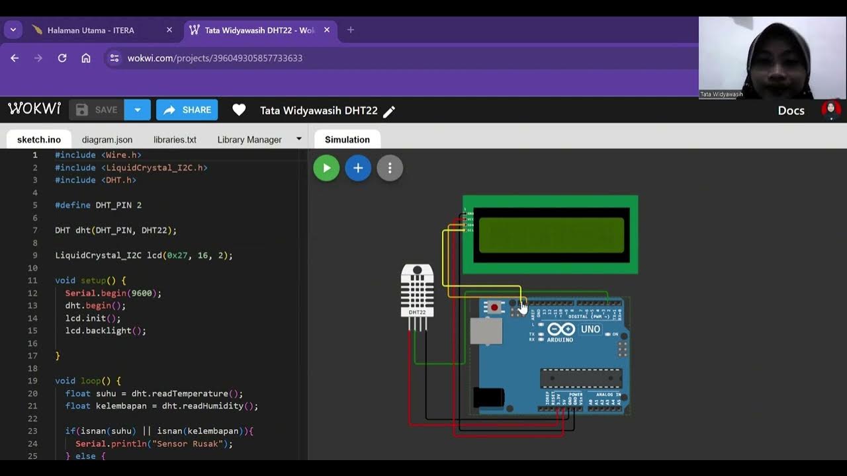847x476 pixels.
Task: Select the LCD display component
Action: 551,234
